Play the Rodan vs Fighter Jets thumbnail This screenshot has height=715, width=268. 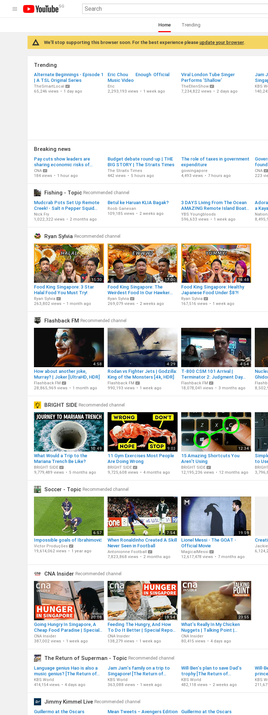(143, 347)
